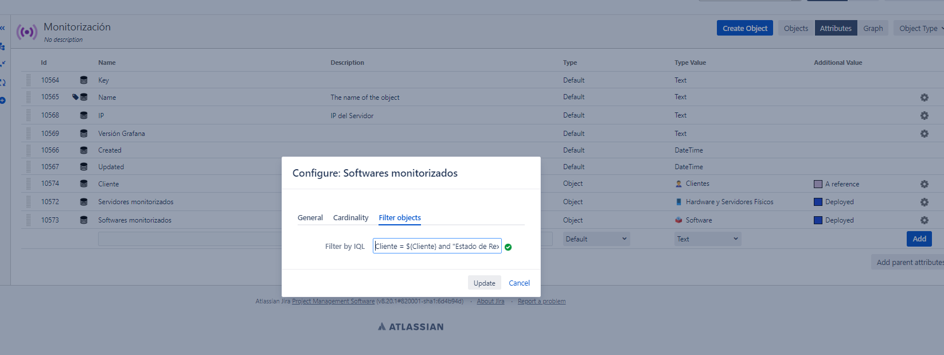Click the database icon of Updated row
Screen dimensions: 944x355
(x=84, y=167)
